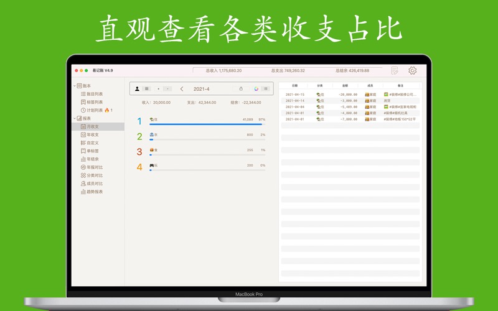Click the 衣 category progress bar
Viewport: 498px width, 311px height.
[x=207, y=139]
